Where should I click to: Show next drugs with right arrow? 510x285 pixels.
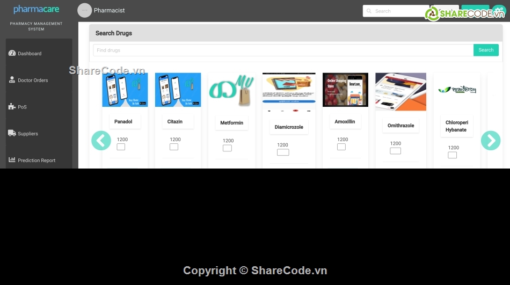[x=490, y=140]
